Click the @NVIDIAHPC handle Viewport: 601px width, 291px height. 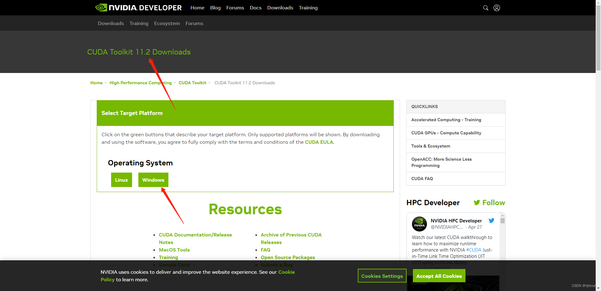tap(447, 227)
